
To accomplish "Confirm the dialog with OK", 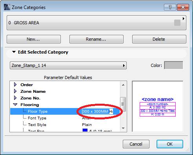I will click(170, 144).
